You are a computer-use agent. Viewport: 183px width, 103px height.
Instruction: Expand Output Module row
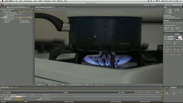[x=3, y=100]
